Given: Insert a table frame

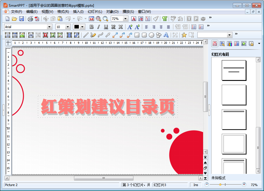Looking at the screenshot, I should (x=15, y=35).
